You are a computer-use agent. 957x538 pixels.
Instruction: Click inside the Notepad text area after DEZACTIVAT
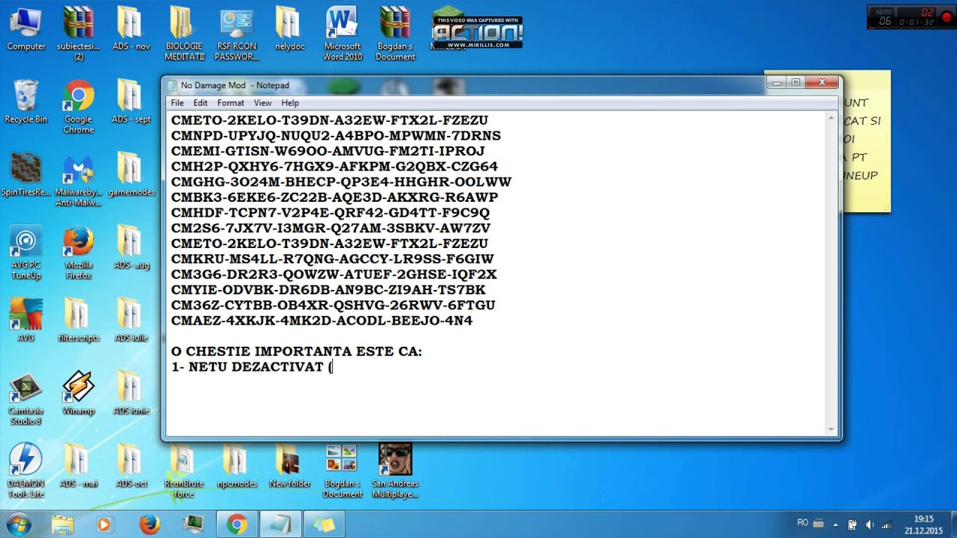(x=333, y=367)
